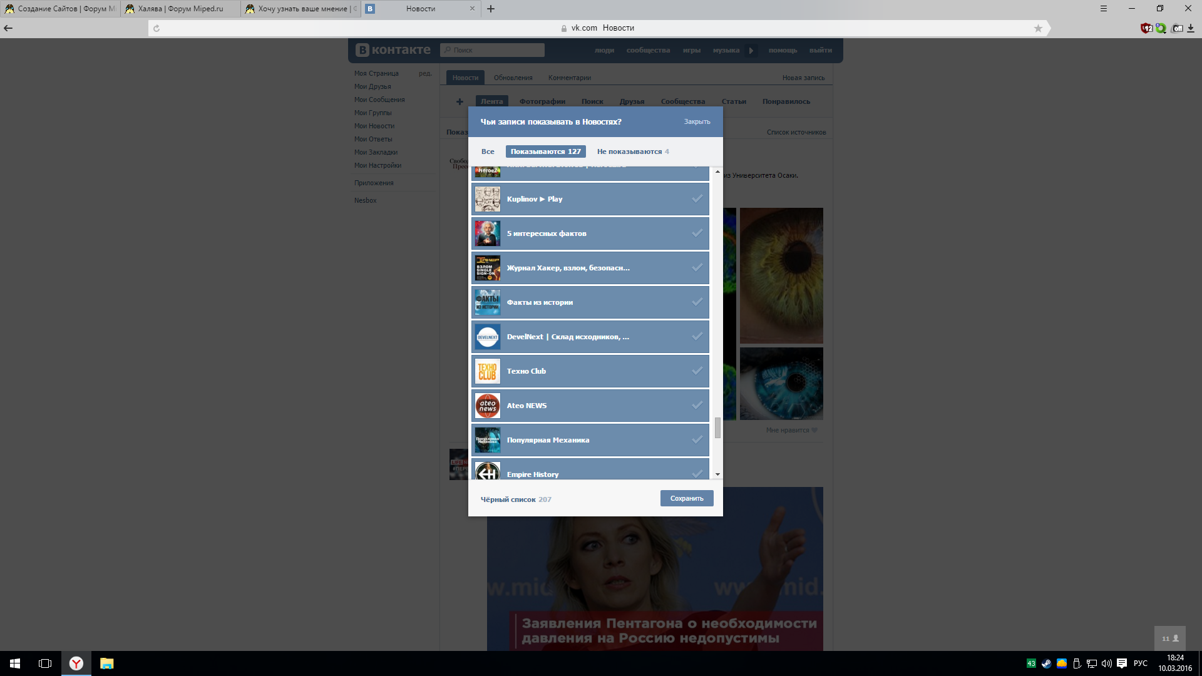Image resolution: width=1202 pixels, height=676 pixels.
Task: Open the Чёрный список link
Action: pyautogui.click(x=516, y=499)
